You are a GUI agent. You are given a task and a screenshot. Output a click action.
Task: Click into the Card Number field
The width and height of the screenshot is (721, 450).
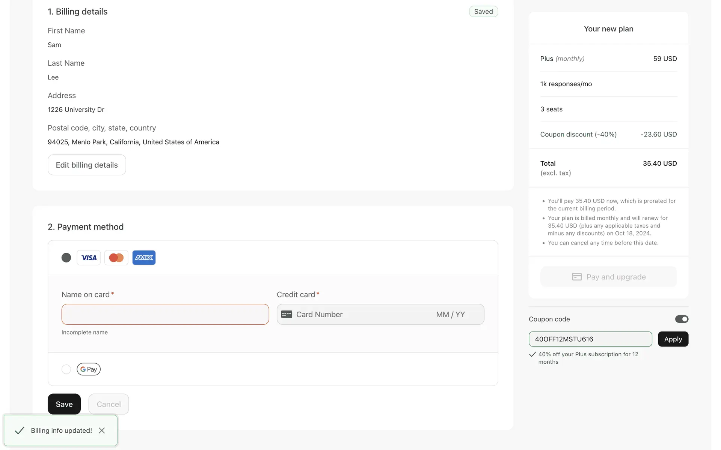[x=353, y=314]
